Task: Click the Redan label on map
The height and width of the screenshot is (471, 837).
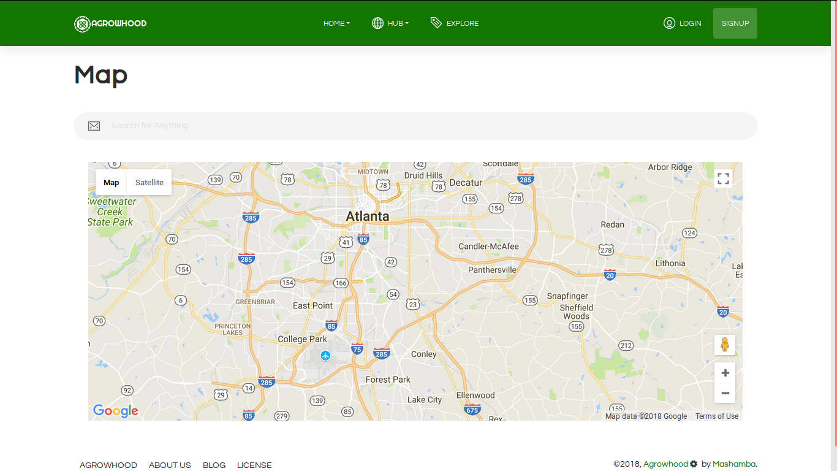Action: [x=612, y=224]
